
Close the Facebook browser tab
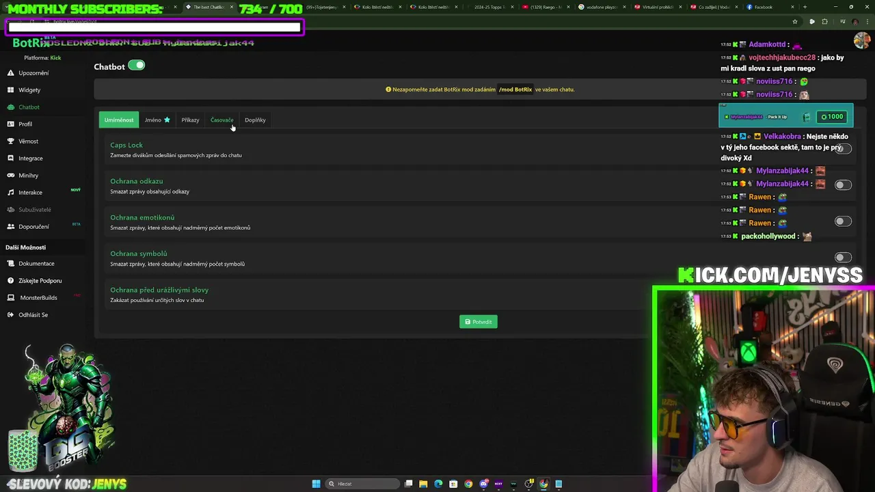792,7
